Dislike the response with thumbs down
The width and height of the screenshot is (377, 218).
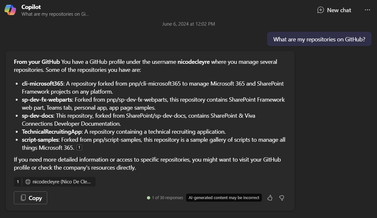coord(282,198)
